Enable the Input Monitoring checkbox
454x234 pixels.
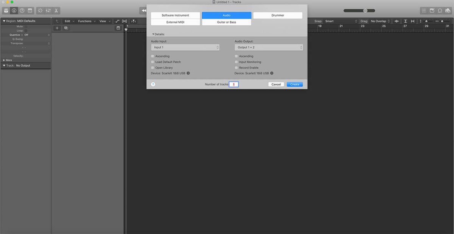tap(236, 62)
